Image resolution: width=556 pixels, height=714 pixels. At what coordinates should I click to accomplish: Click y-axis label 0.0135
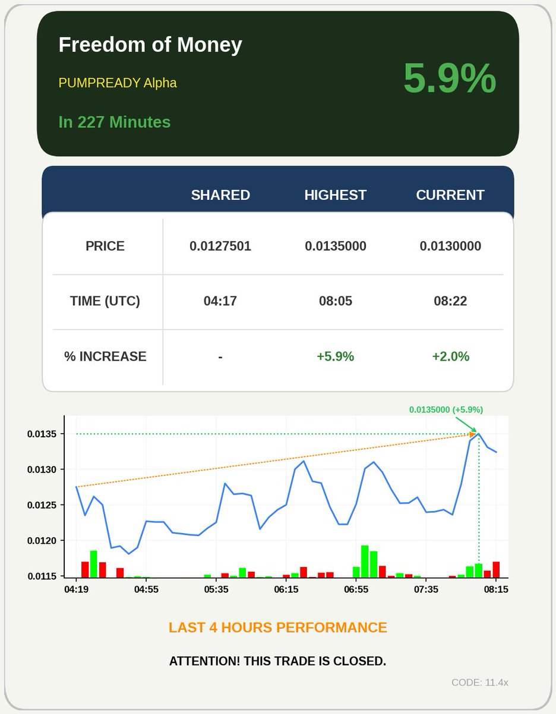pyautogui.click(x=42, y=434)
